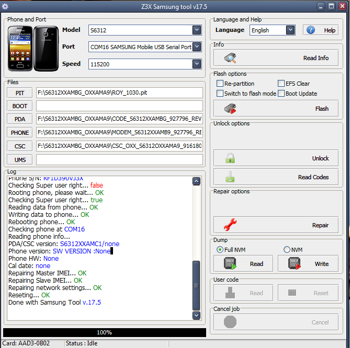This screenshot has height=348, width=350.
Task: Enable the EFS Clear checkbox
Action: tap(281, 84)
